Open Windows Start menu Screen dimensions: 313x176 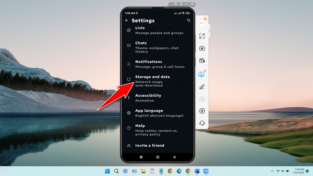click(107, 171)
